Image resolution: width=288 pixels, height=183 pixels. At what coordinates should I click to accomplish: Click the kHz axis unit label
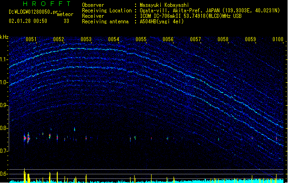pos(4,37)
